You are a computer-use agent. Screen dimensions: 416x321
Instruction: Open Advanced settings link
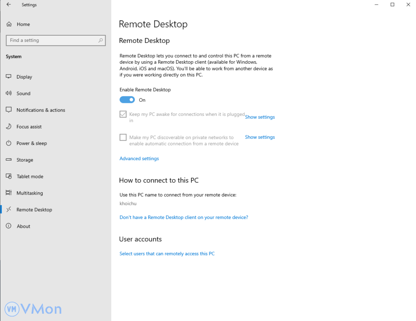click(x=139, y=158)
